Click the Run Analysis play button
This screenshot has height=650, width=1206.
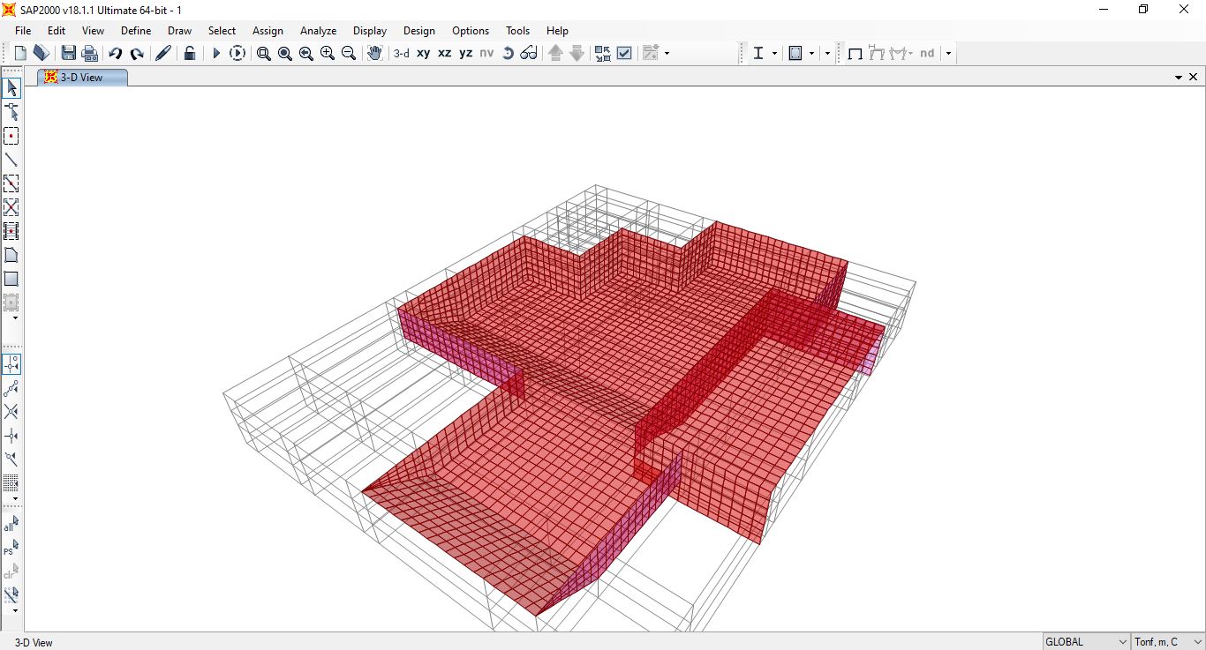coord(216,53)
